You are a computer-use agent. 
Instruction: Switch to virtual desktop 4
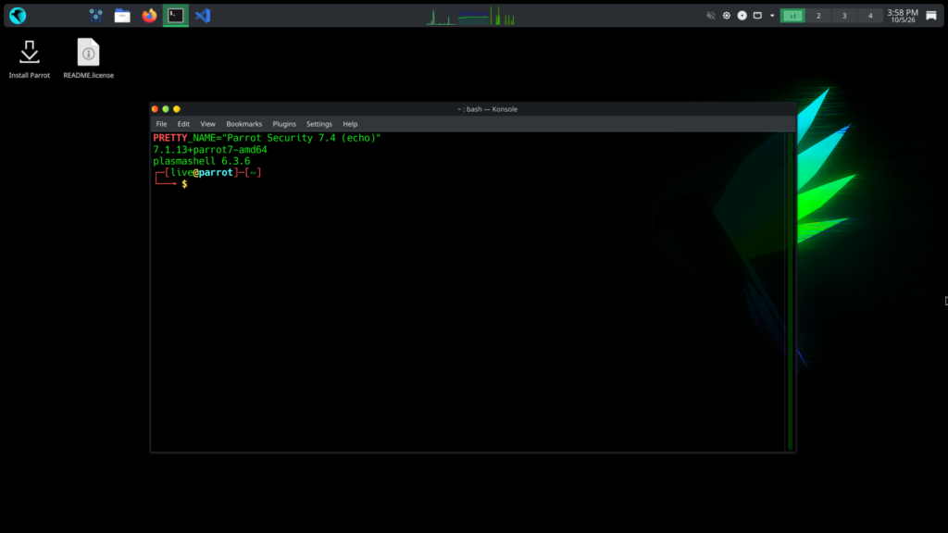tap(870, 16)
